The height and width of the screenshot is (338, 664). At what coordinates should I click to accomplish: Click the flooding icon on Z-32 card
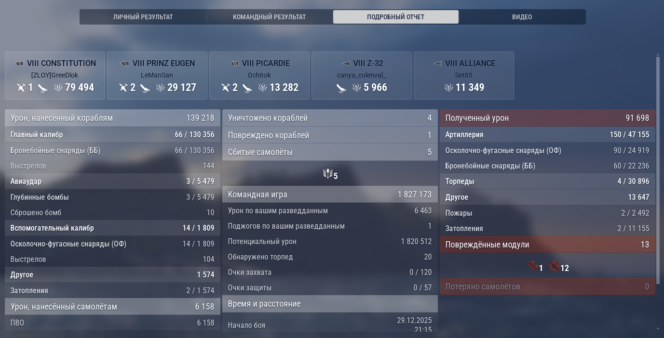tap(341, 88)
